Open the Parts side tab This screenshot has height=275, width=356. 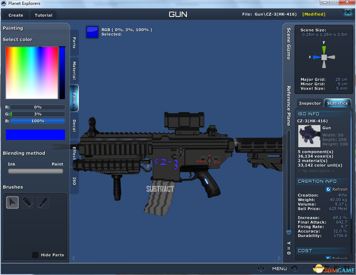pyautogui.click(x=74, y=42)
